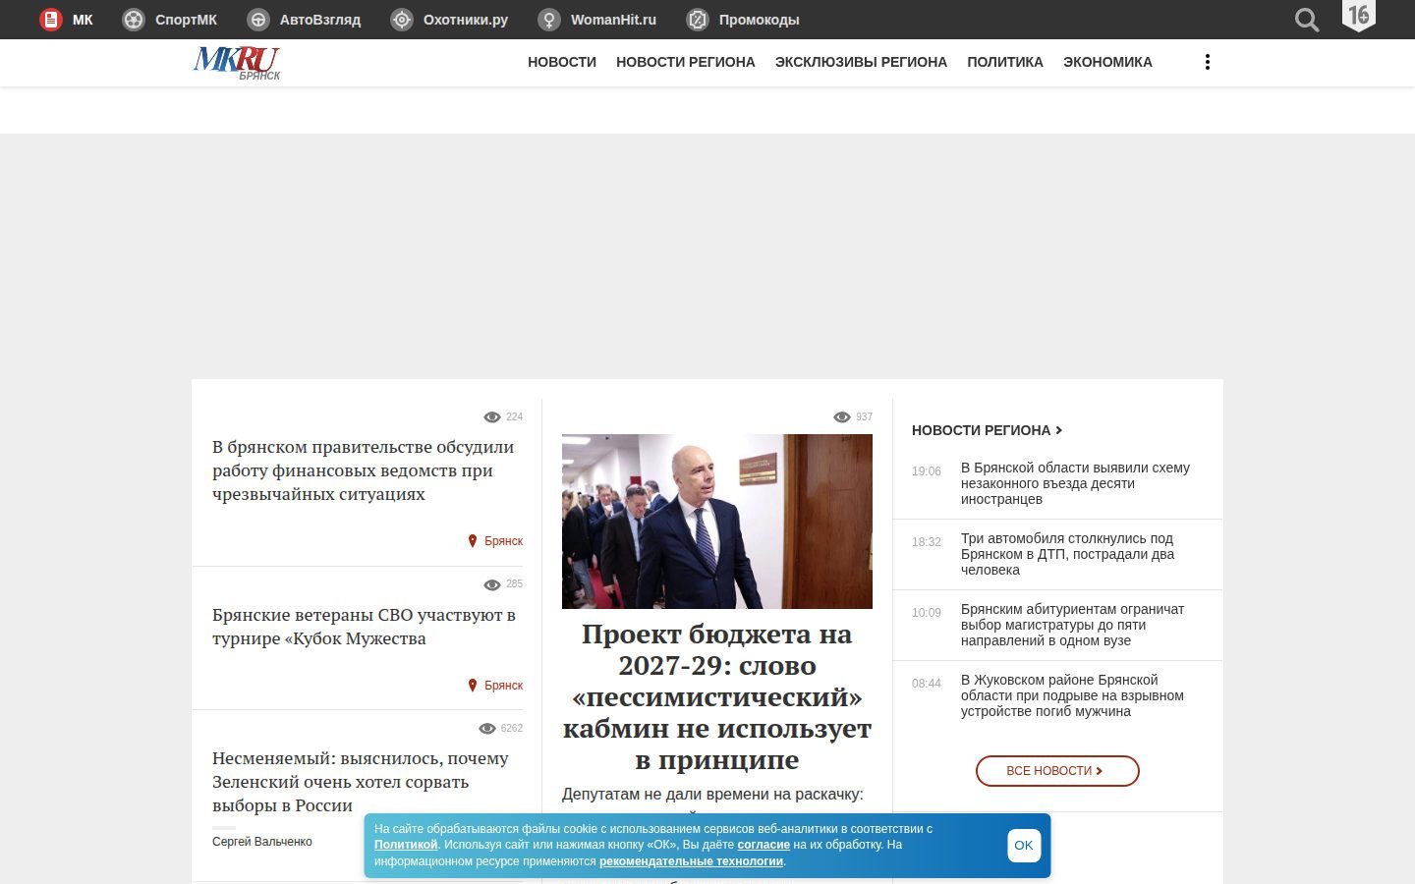
Task: Click eye views icon showing 285
Action: pos(492,585)
